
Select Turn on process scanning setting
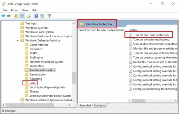point(153,58)
